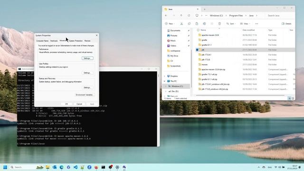Show hidden system tray icons chevron
This screenshot has height=171, width=304.
point(258,167)
